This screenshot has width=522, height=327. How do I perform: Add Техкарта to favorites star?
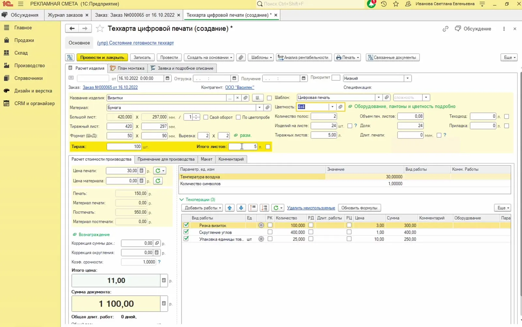(x=100, y=29)
